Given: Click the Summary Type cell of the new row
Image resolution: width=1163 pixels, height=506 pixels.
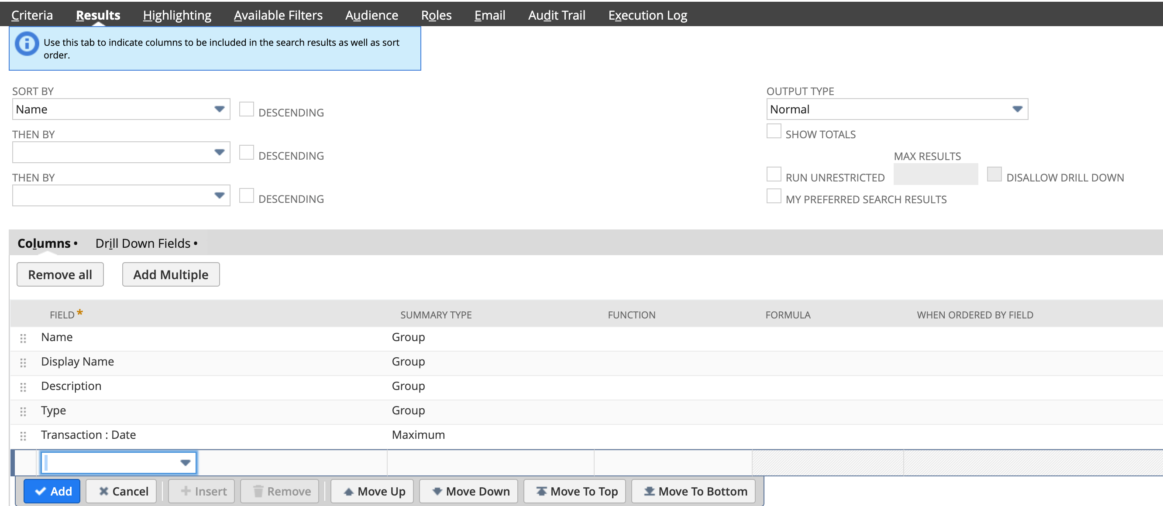Looking at the screenshot, I should [x=490, y=463].
